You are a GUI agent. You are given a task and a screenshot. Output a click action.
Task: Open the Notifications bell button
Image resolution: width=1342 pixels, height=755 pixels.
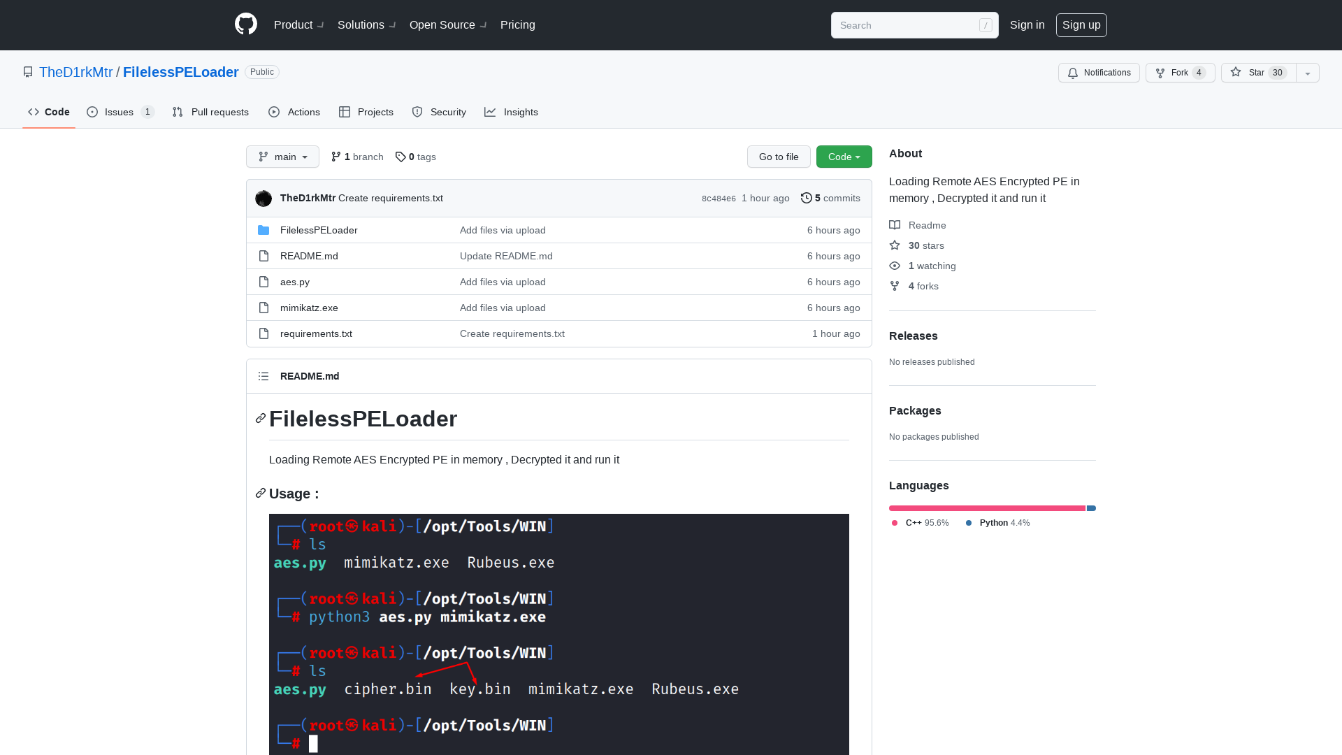[1099, 73]
